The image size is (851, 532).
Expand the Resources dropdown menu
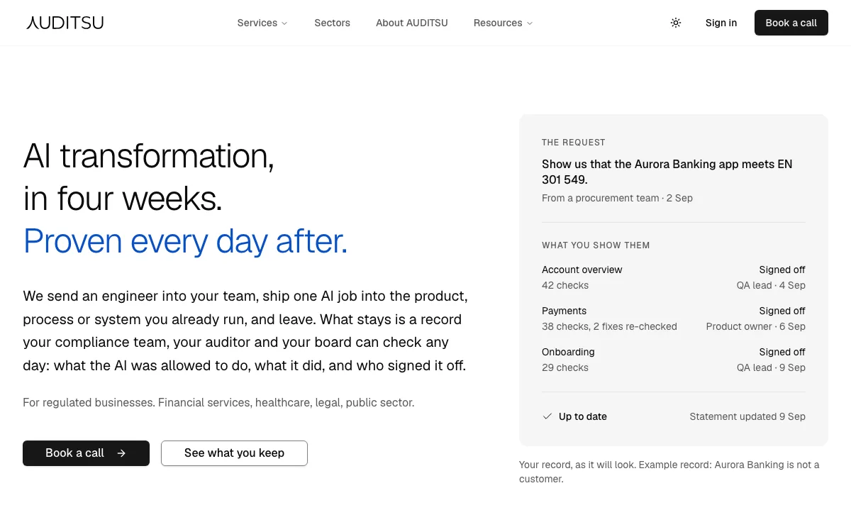[503, 23]
